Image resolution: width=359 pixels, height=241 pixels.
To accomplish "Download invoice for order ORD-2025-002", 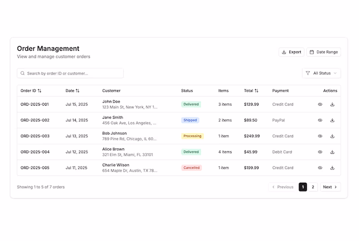I will pos(332,120).
